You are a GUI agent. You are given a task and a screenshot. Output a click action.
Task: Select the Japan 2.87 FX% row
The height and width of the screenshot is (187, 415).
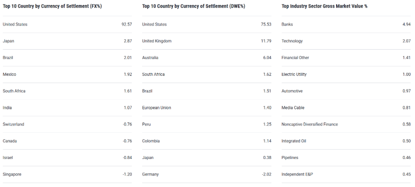67,41
